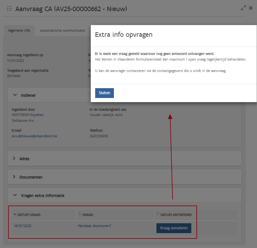Expand the window with the fullscreen arrows icon
Viewport: 257px width, 248px height.
tap(243, 8)
